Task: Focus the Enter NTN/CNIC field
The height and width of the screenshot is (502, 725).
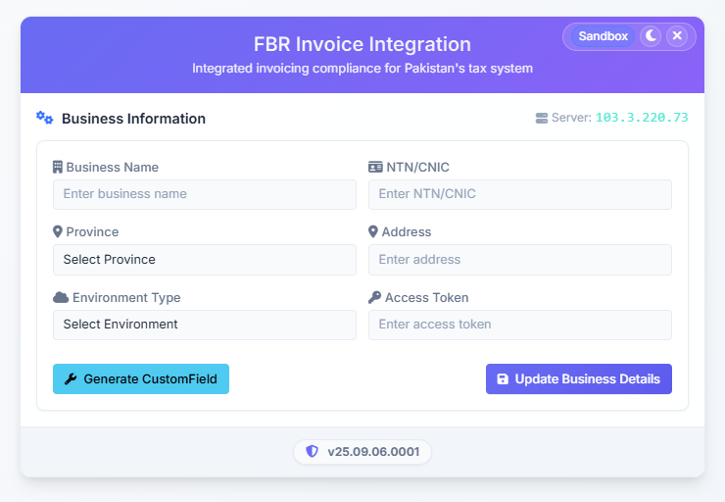Action: coord(519,194)
